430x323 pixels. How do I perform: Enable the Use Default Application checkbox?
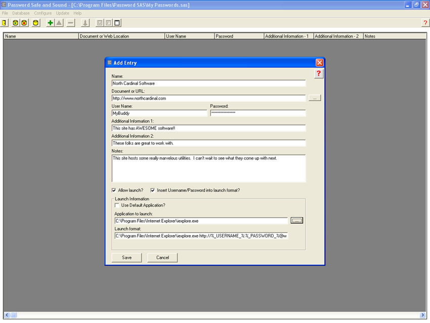(x=117, y=205)
